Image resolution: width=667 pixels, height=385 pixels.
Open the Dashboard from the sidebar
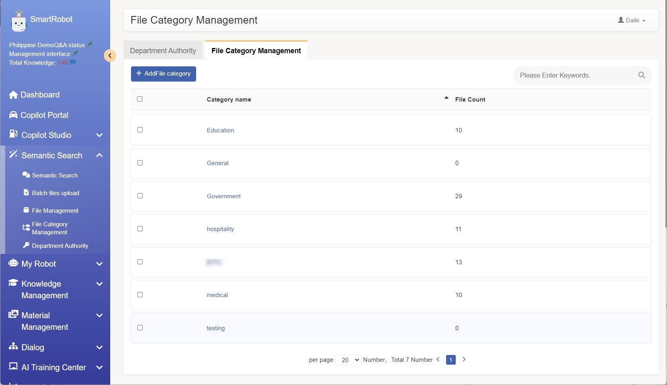(40, 95)
